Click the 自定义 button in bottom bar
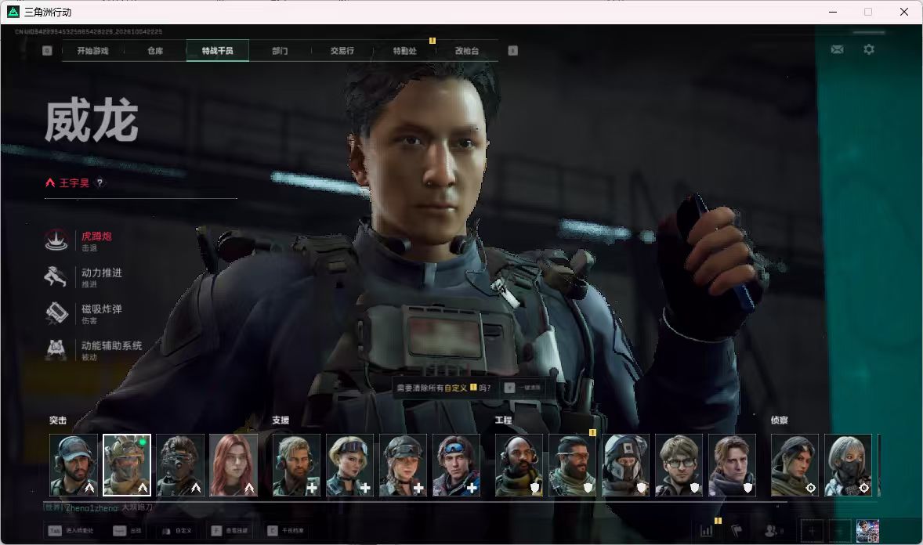 (x=176, y=531)
